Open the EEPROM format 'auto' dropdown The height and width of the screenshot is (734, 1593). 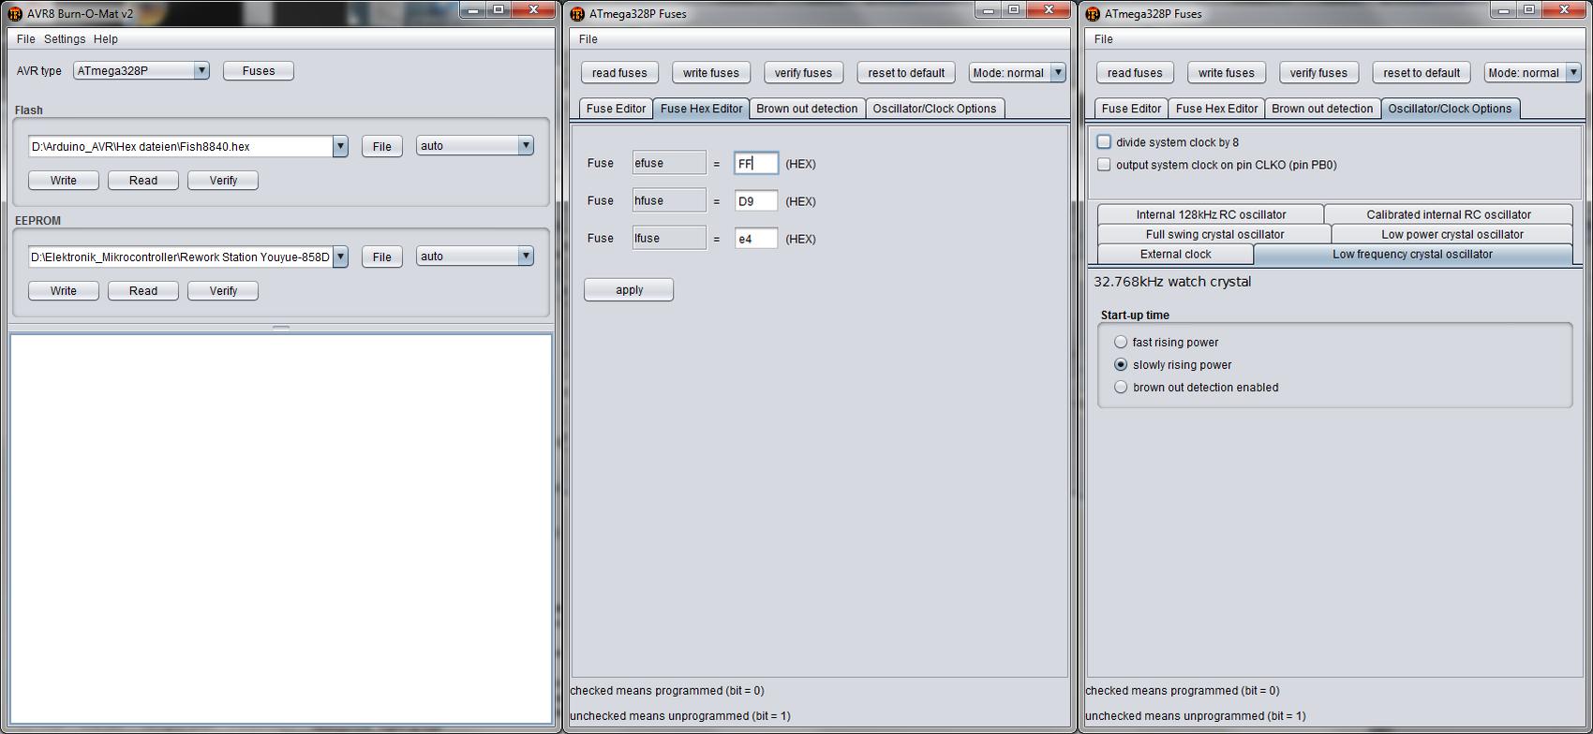(526, 256)
